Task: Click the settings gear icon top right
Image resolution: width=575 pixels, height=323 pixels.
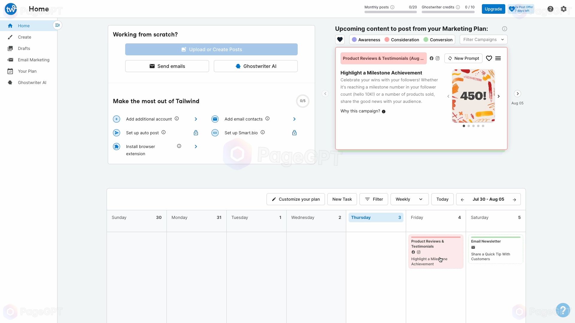Action: pyautogui.click(x=564, y=9)
